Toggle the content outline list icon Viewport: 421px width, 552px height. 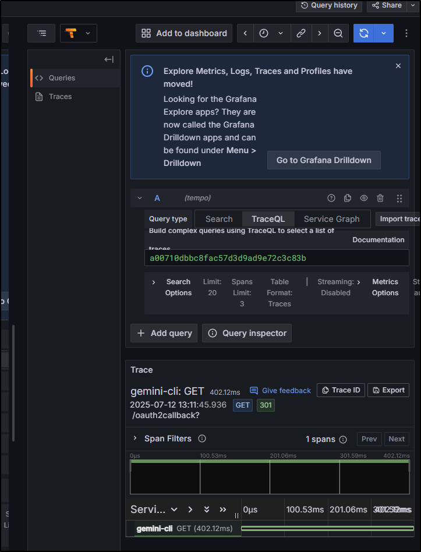41,33
